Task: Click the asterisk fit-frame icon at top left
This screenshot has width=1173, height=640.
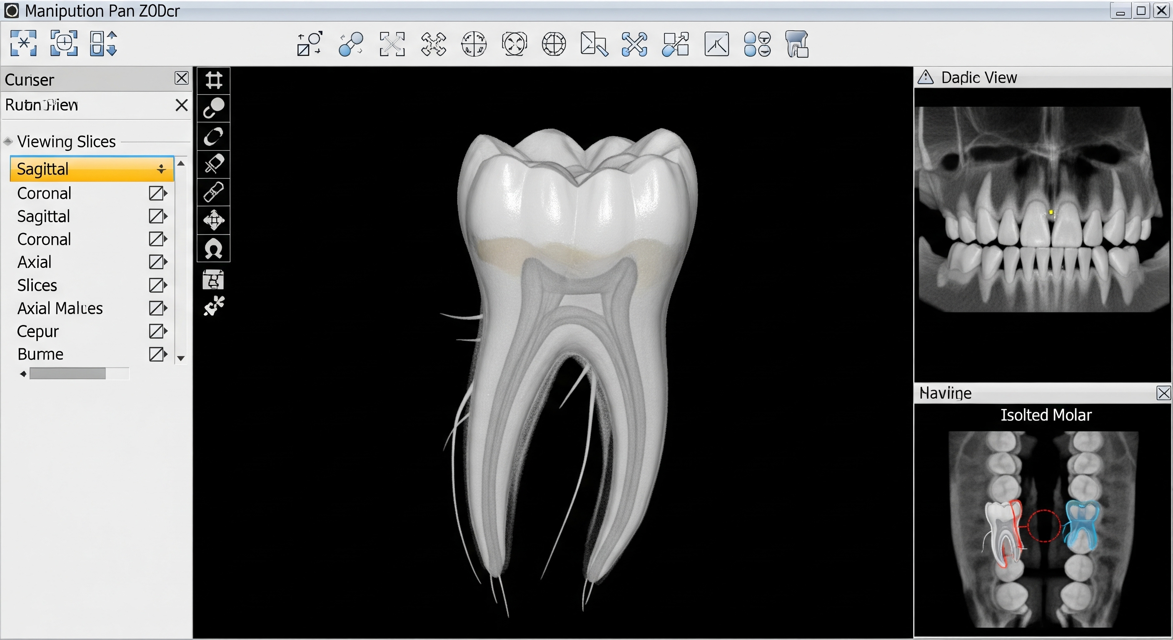Action: (x=24, y=44)
